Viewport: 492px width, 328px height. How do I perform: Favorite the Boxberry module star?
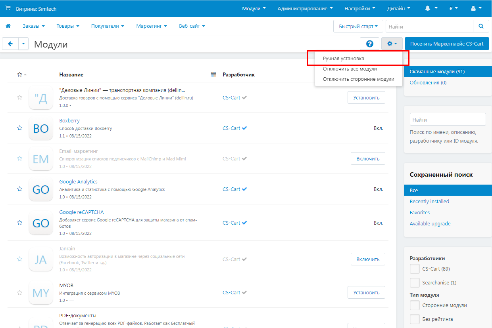pos(19,128)
